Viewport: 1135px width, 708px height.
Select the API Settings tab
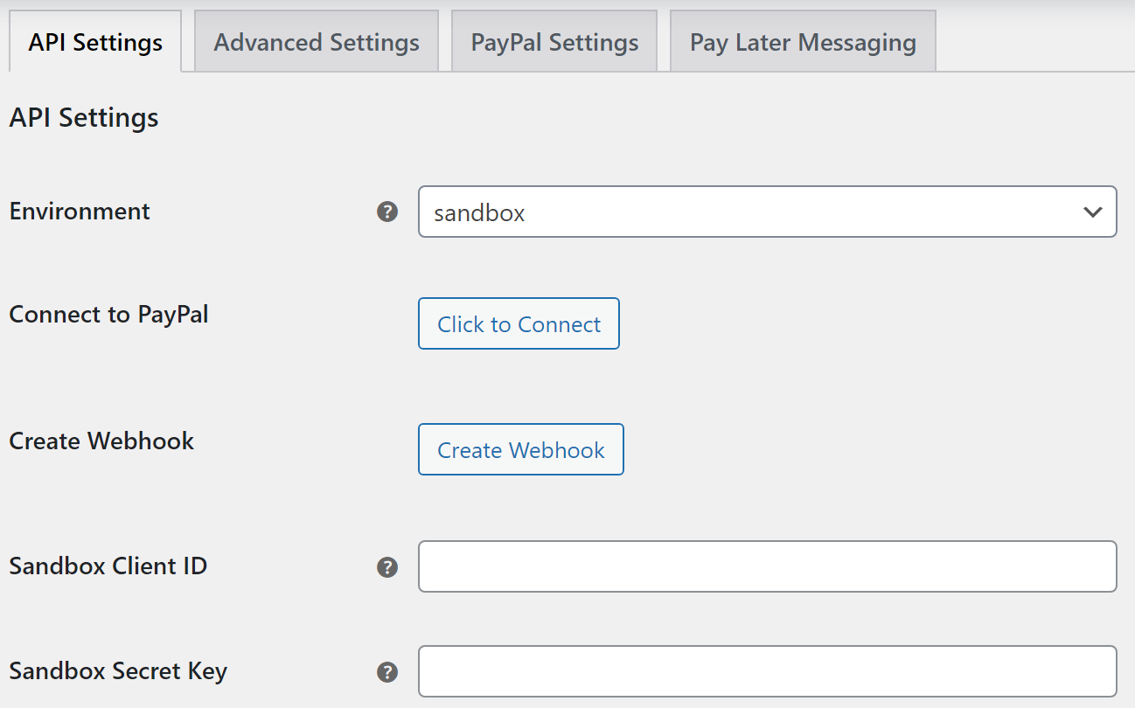click(x=95, y=42)
